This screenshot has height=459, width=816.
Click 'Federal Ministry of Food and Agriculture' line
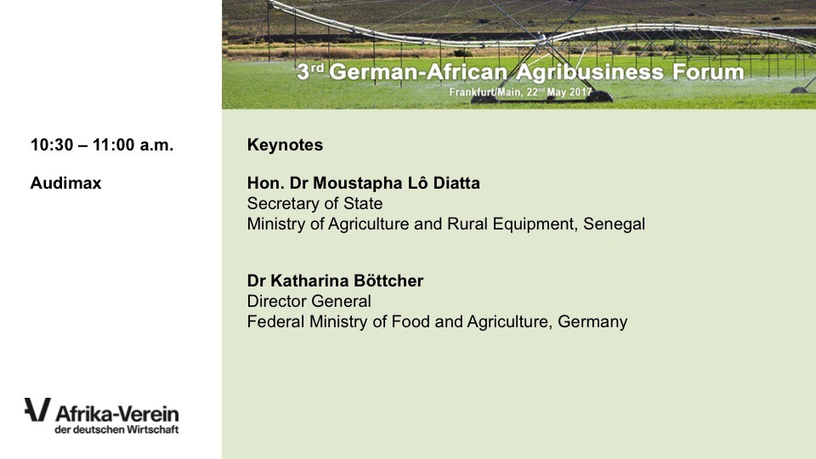click(399, 321)
